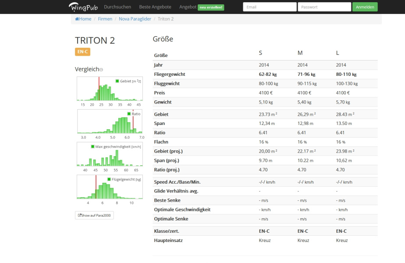
Task: Click the Jahr row label
Action: (158, 65)
